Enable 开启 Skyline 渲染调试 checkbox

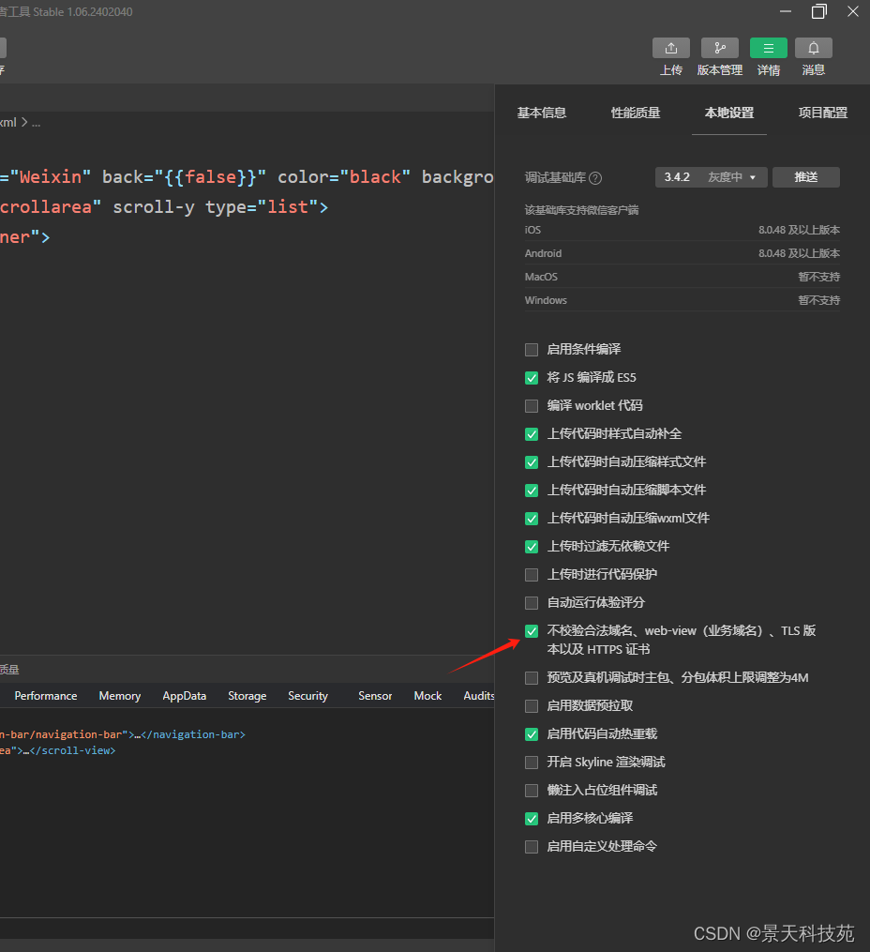tap(532, 762)
